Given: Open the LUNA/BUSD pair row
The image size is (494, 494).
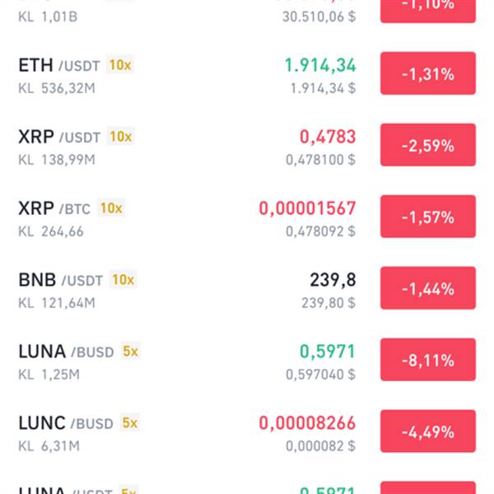Looking at the screenshot, I should click(247, 360).
